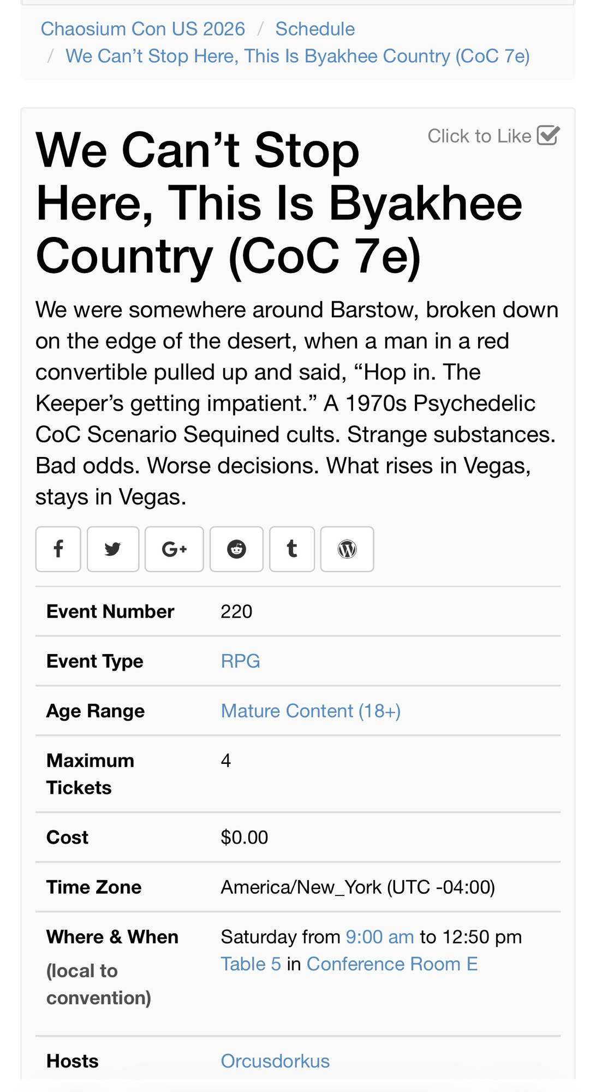Screen dimensions: 596x1092
Task: Click the 9:00 am start time link
Action: click(x=380, y=937)
